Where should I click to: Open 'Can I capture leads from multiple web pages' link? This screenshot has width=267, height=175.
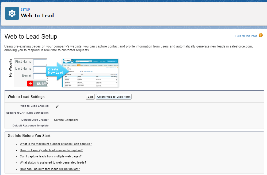point(51,156)
